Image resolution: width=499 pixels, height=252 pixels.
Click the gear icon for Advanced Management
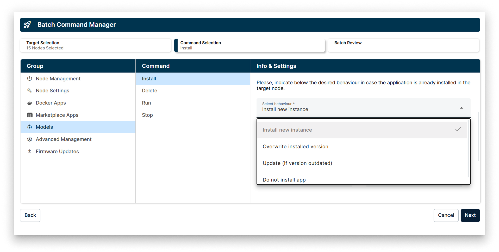click(x=29, y=139)
